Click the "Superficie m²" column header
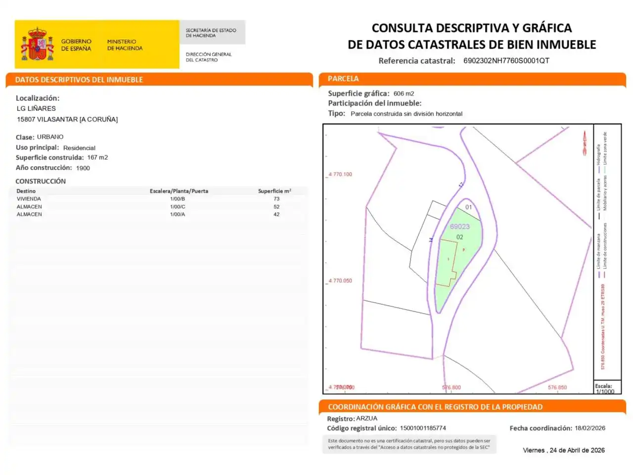The image size is (633, 475). (274, 191)
